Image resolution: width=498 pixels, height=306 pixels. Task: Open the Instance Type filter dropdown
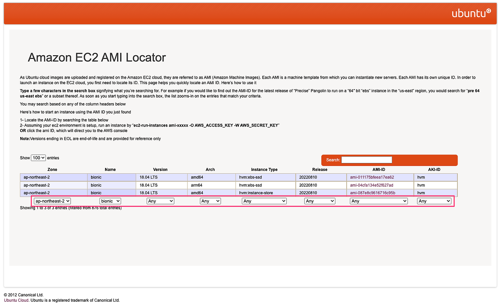tap(264, 201)
